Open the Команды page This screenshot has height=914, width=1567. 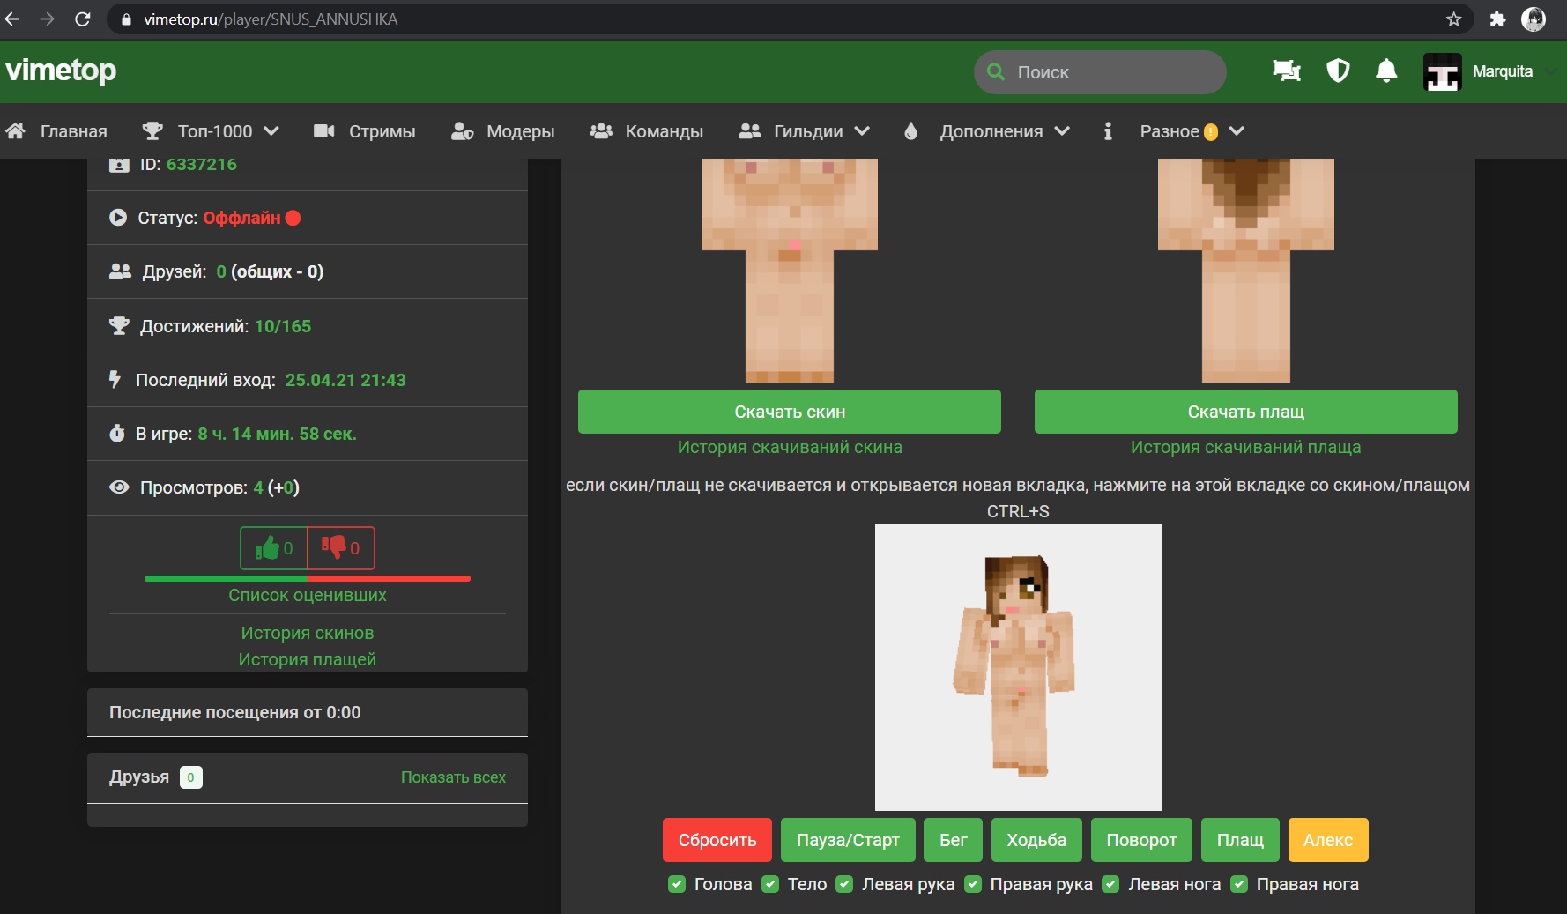coord(665,131)
